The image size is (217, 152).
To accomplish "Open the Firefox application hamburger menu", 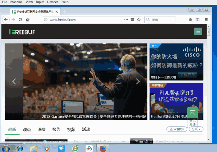I will [206, 20].
